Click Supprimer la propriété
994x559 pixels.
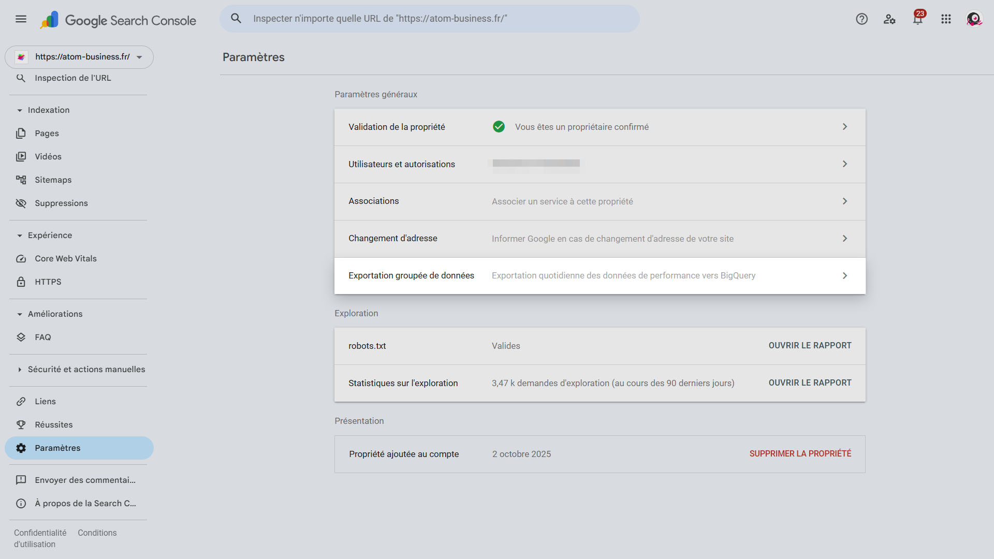[800, 453]
